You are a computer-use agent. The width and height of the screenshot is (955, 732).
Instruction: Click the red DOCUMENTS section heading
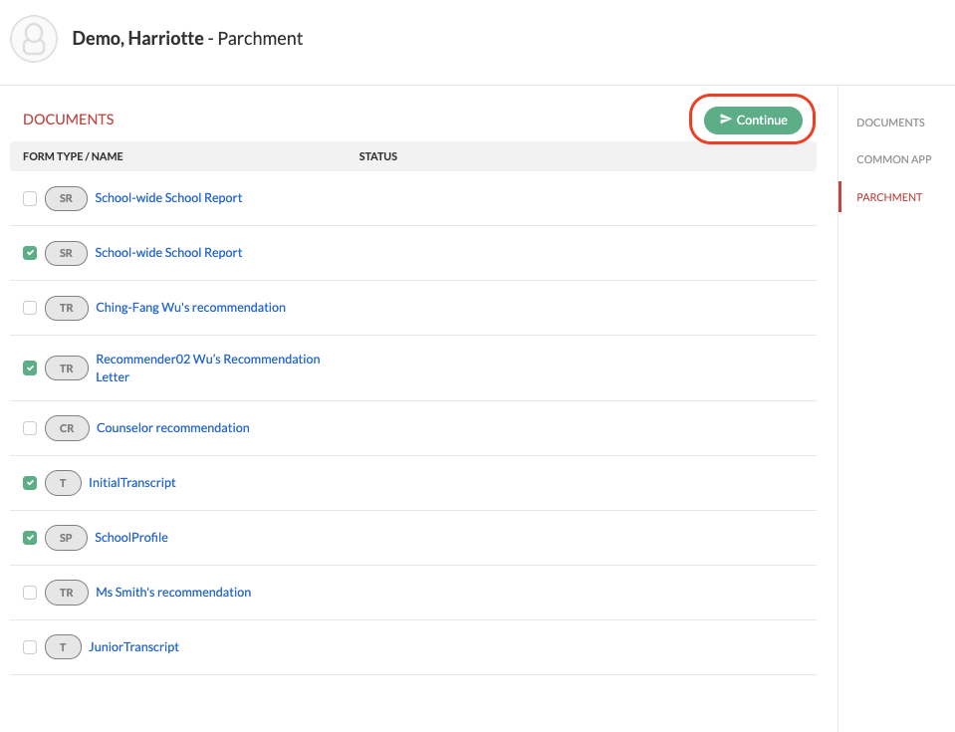pos(68,120)
